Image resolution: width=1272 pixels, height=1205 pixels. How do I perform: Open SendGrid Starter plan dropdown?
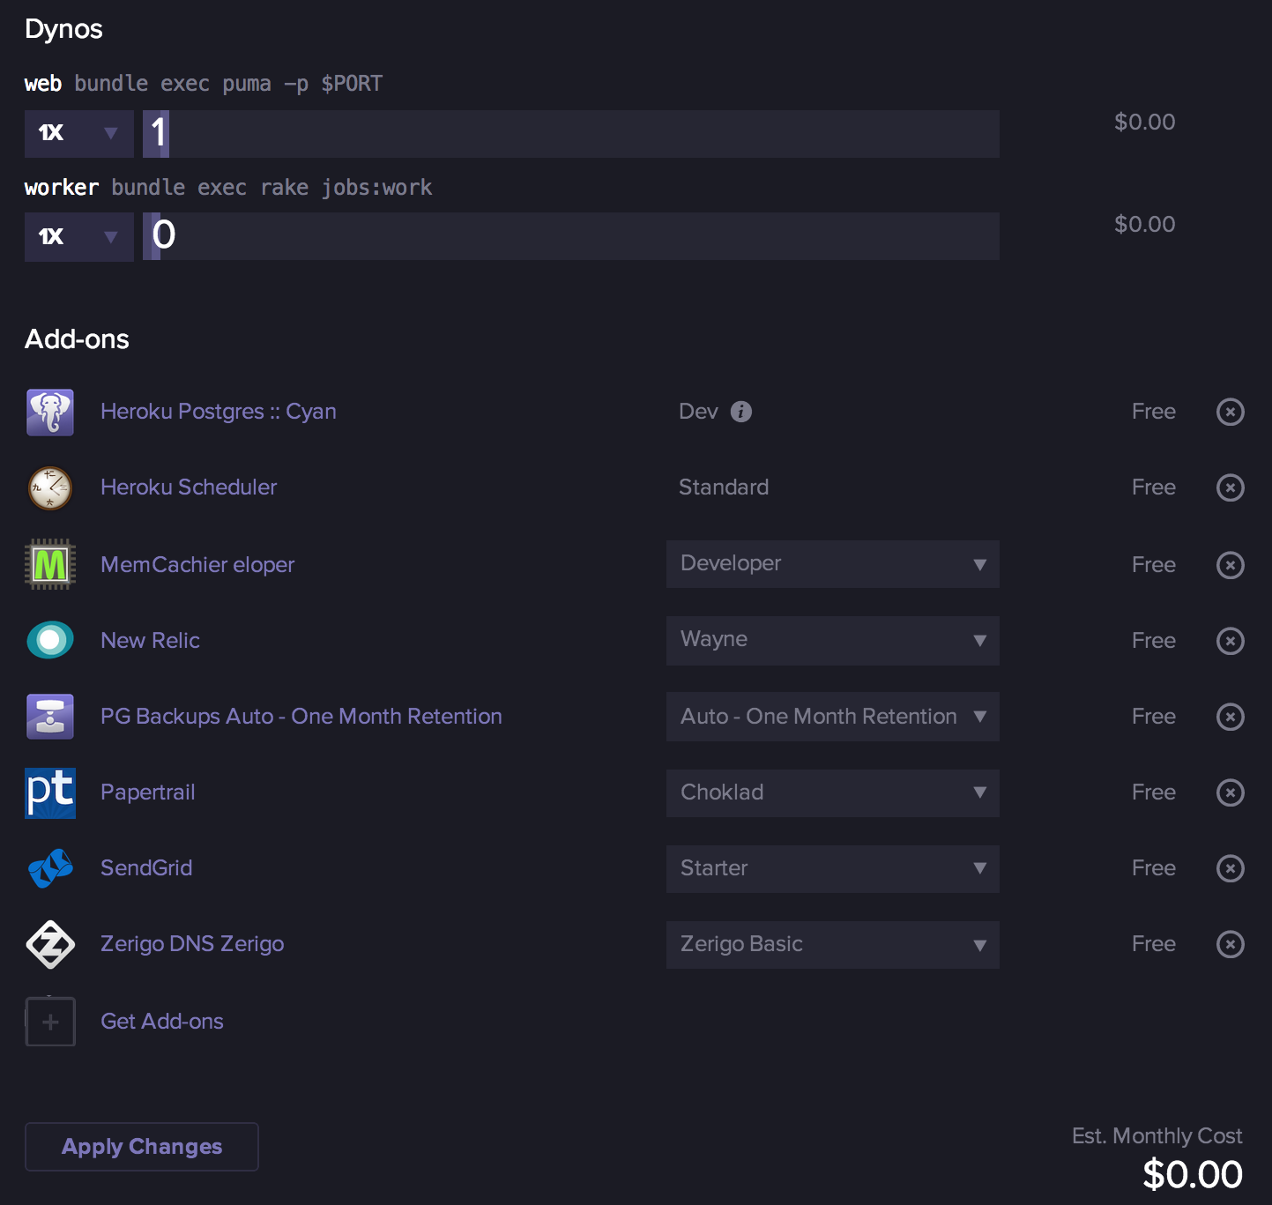(x=833, y=868)
